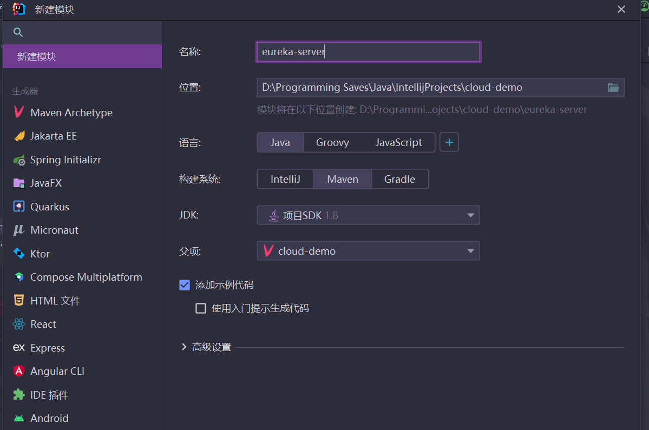Screen dimensions: 649x430
Task: Choose the Angular CLI icon
Action: point(19,371)
